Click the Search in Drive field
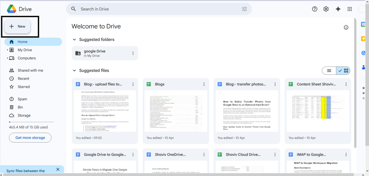Screen dimensions: 369x176 point(159,9)
